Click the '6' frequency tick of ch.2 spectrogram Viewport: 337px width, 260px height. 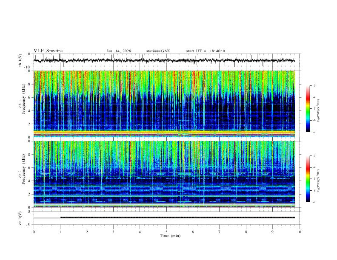(x=29, y=167)
